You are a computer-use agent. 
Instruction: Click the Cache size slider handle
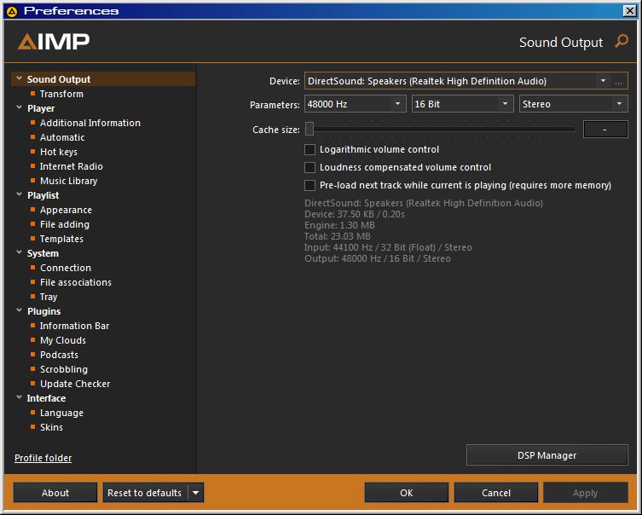point(309,129)
